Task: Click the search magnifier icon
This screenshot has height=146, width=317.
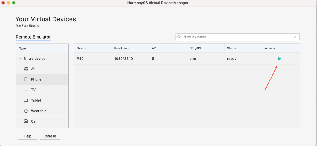Action: (x=179, y=37)
